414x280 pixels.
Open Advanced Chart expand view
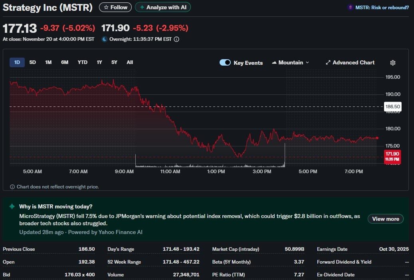click(x=350, y=63)
